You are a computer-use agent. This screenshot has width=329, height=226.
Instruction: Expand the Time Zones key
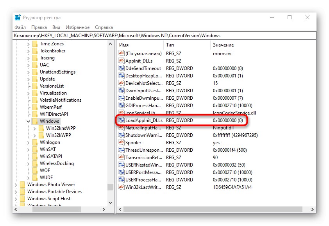click(28, 44)
